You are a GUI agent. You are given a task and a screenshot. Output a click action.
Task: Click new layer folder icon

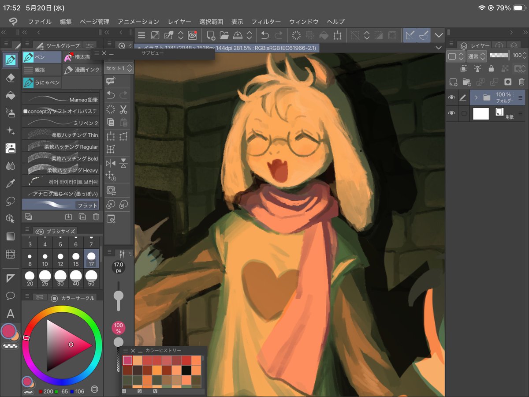[x=466, y=82]
